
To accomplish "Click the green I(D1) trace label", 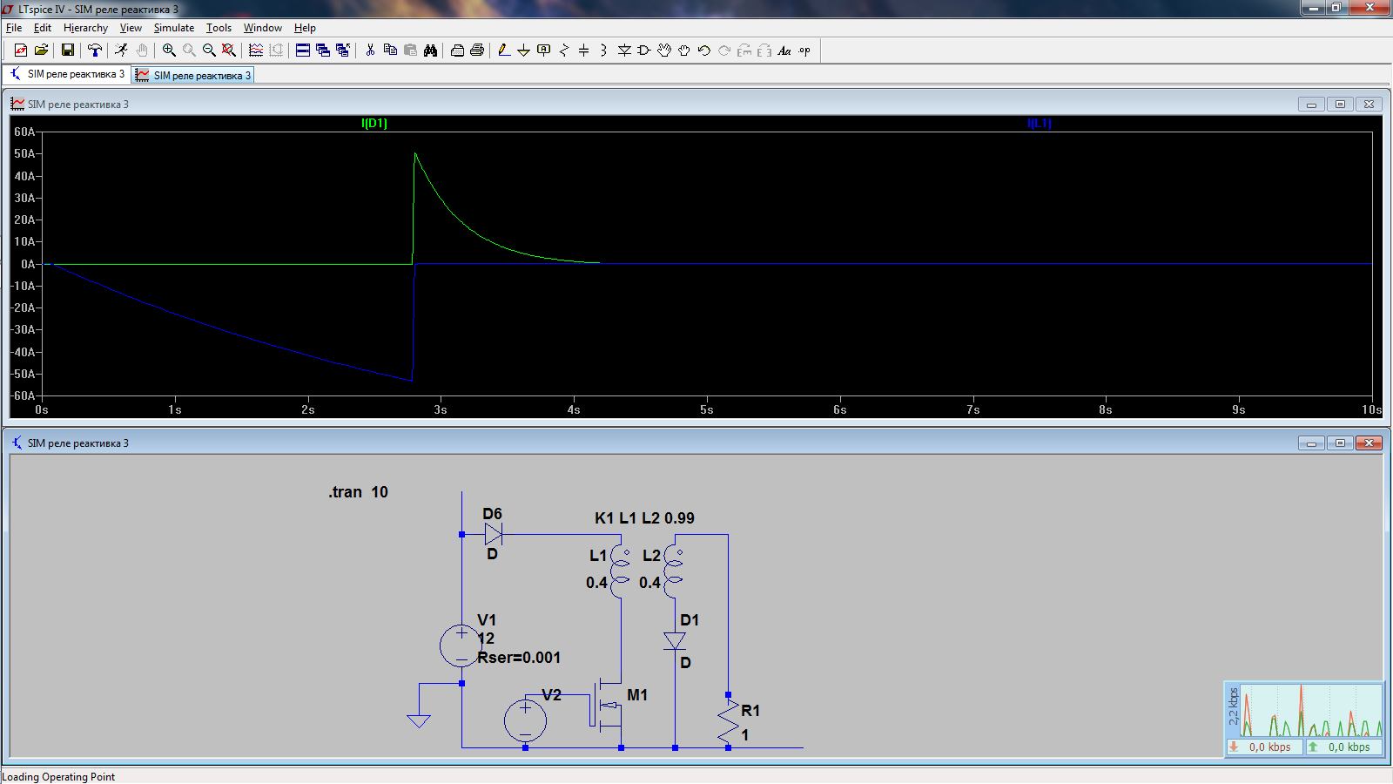I will (373, 124).
